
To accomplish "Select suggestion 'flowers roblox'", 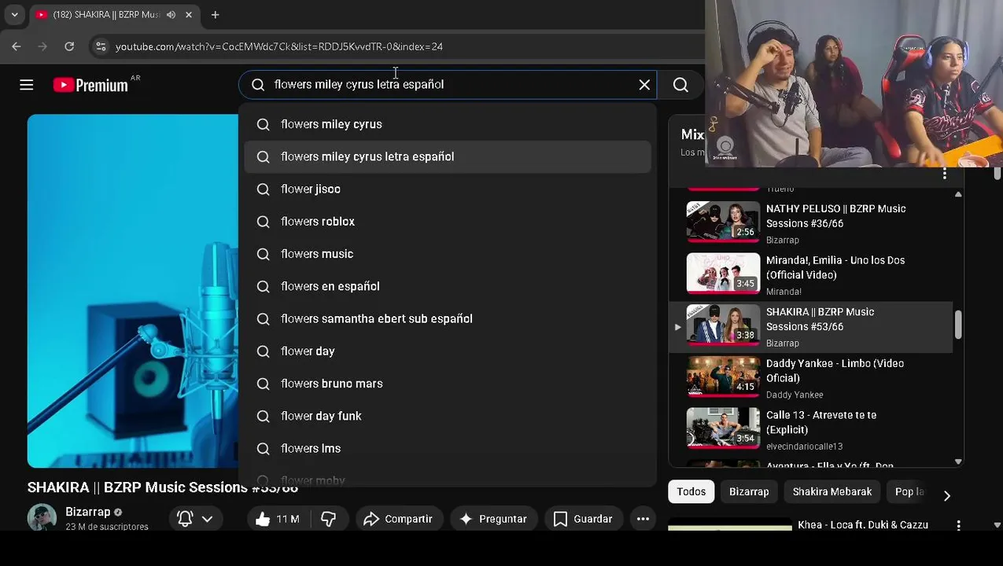I will [448, 222].
